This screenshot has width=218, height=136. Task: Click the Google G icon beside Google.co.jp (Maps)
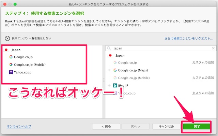point(115,70)
